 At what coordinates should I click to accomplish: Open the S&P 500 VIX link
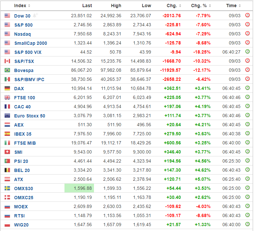point(28,52)
